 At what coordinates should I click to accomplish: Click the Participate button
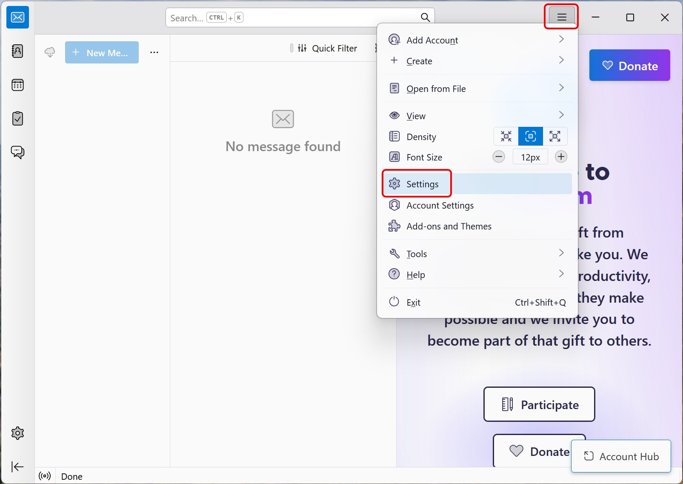[x=539, y=404]
